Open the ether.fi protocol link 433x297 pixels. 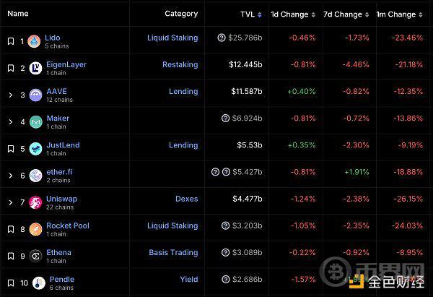pos(58,171)
